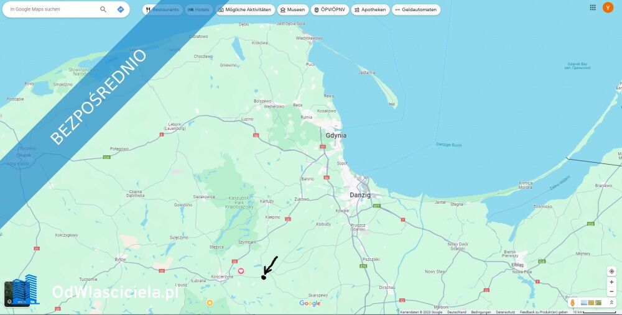
Task: Click the Bytów label
Action: coord(120,260)
